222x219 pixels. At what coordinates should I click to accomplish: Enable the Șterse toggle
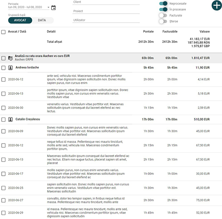coord(163,21)
